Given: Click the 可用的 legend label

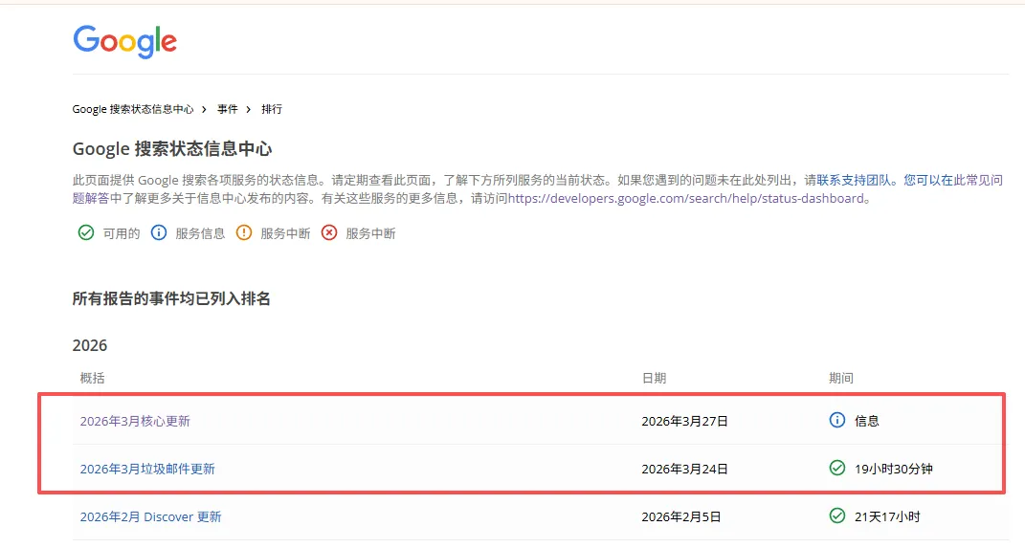Looking at the screenshot, I should pyautogui.click(x=122, y=233).
